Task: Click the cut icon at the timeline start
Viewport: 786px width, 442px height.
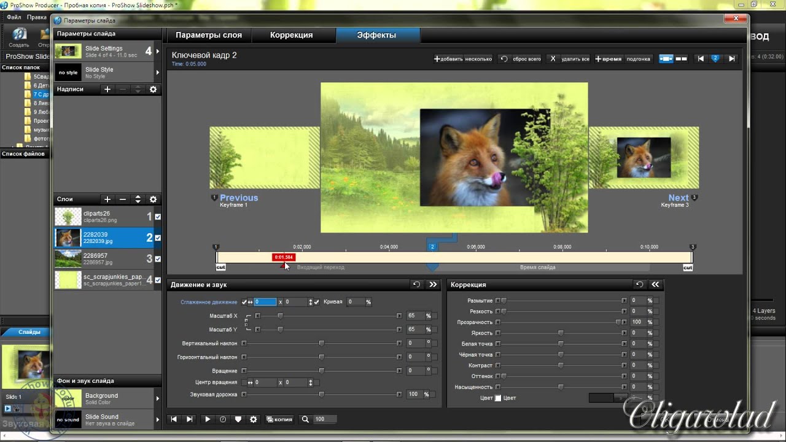Action: pyautogui.click(x=221, y=268)
